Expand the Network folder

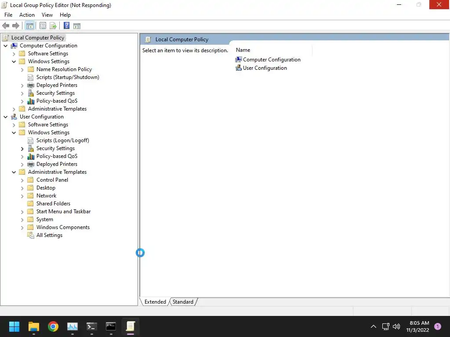tap(22, 196)
